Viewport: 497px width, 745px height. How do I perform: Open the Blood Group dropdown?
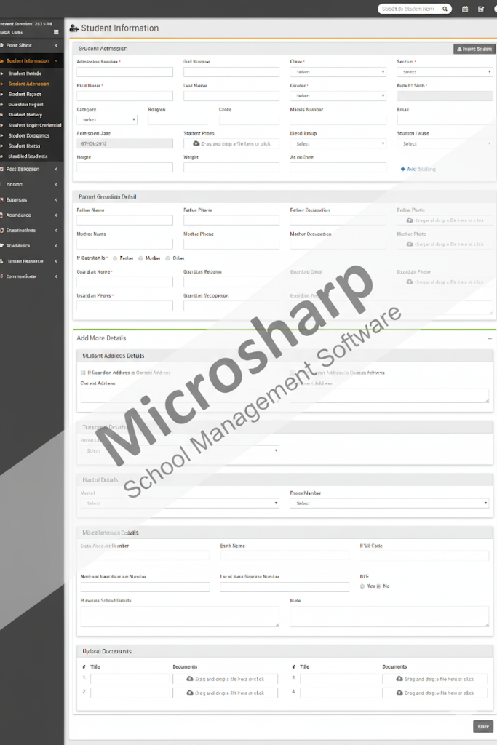[x=338, y=144]
